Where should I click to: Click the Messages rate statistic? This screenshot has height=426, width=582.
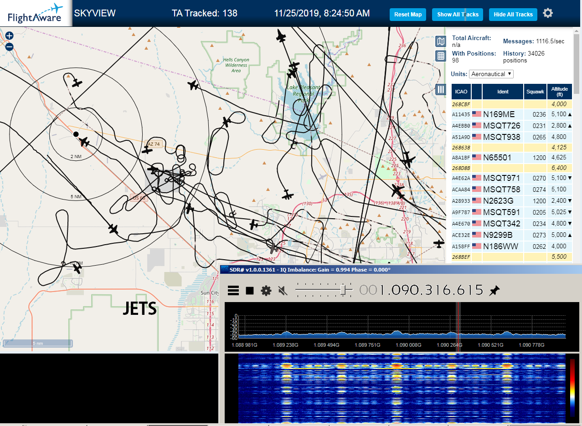[x=534, y=41]
